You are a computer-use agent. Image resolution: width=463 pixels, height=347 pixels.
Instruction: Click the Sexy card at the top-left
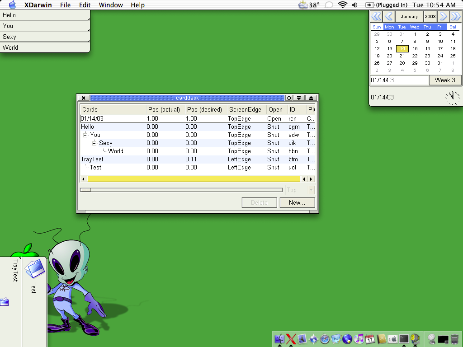pos(45,37)
